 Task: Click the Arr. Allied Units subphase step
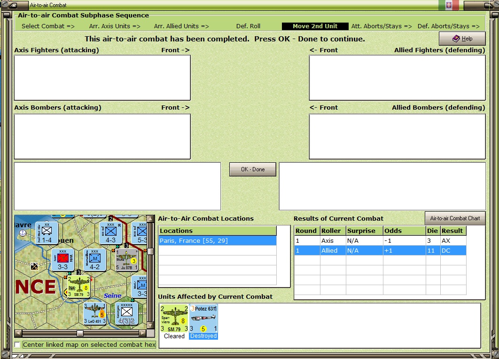point(181,26)
